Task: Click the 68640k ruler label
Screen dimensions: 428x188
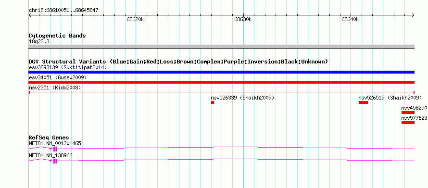Action: pos(350,20)
